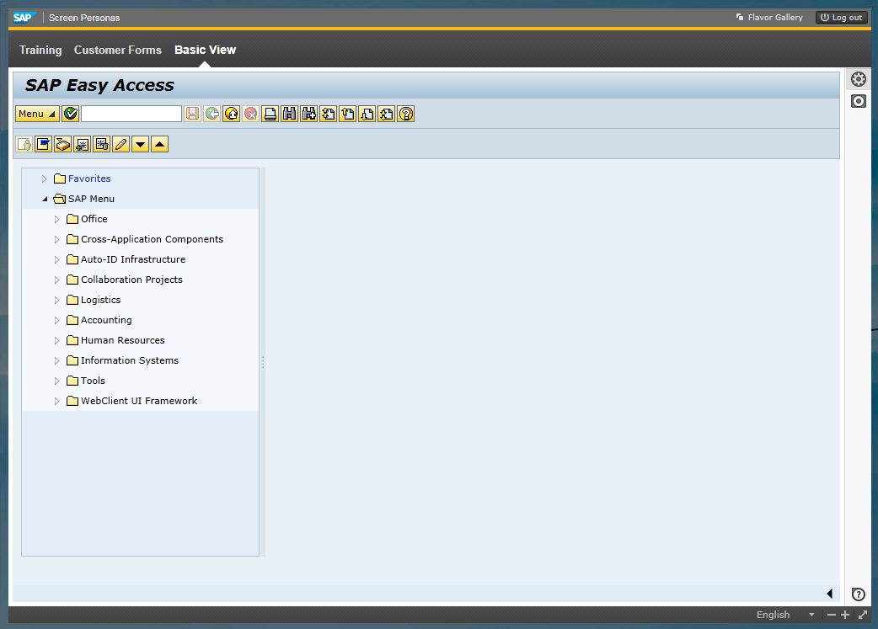Click the Move Favorites Down arrow
Viewport: 878px width, 629px height.
point(141,144)
